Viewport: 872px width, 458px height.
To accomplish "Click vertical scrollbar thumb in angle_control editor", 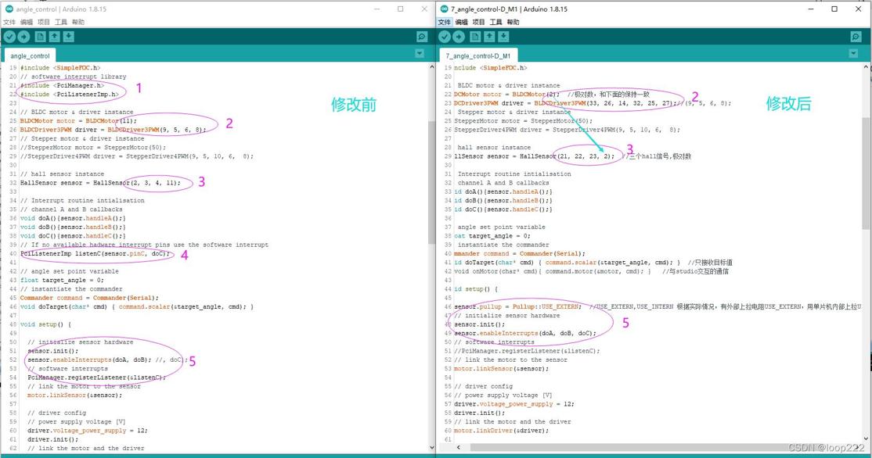I will (x=431, y=182).
